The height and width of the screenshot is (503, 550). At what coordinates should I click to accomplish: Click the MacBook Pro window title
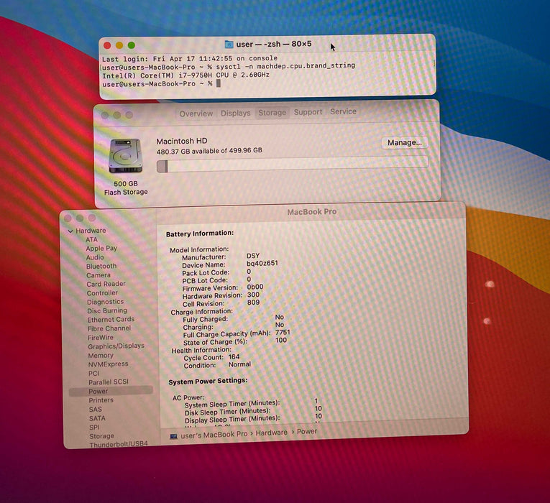[x=312, y=212]
